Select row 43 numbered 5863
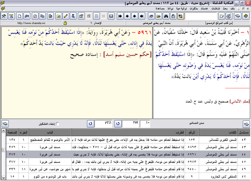Viewport: 251px width, 181px height. pyautogui.click(x=128, y=147)
